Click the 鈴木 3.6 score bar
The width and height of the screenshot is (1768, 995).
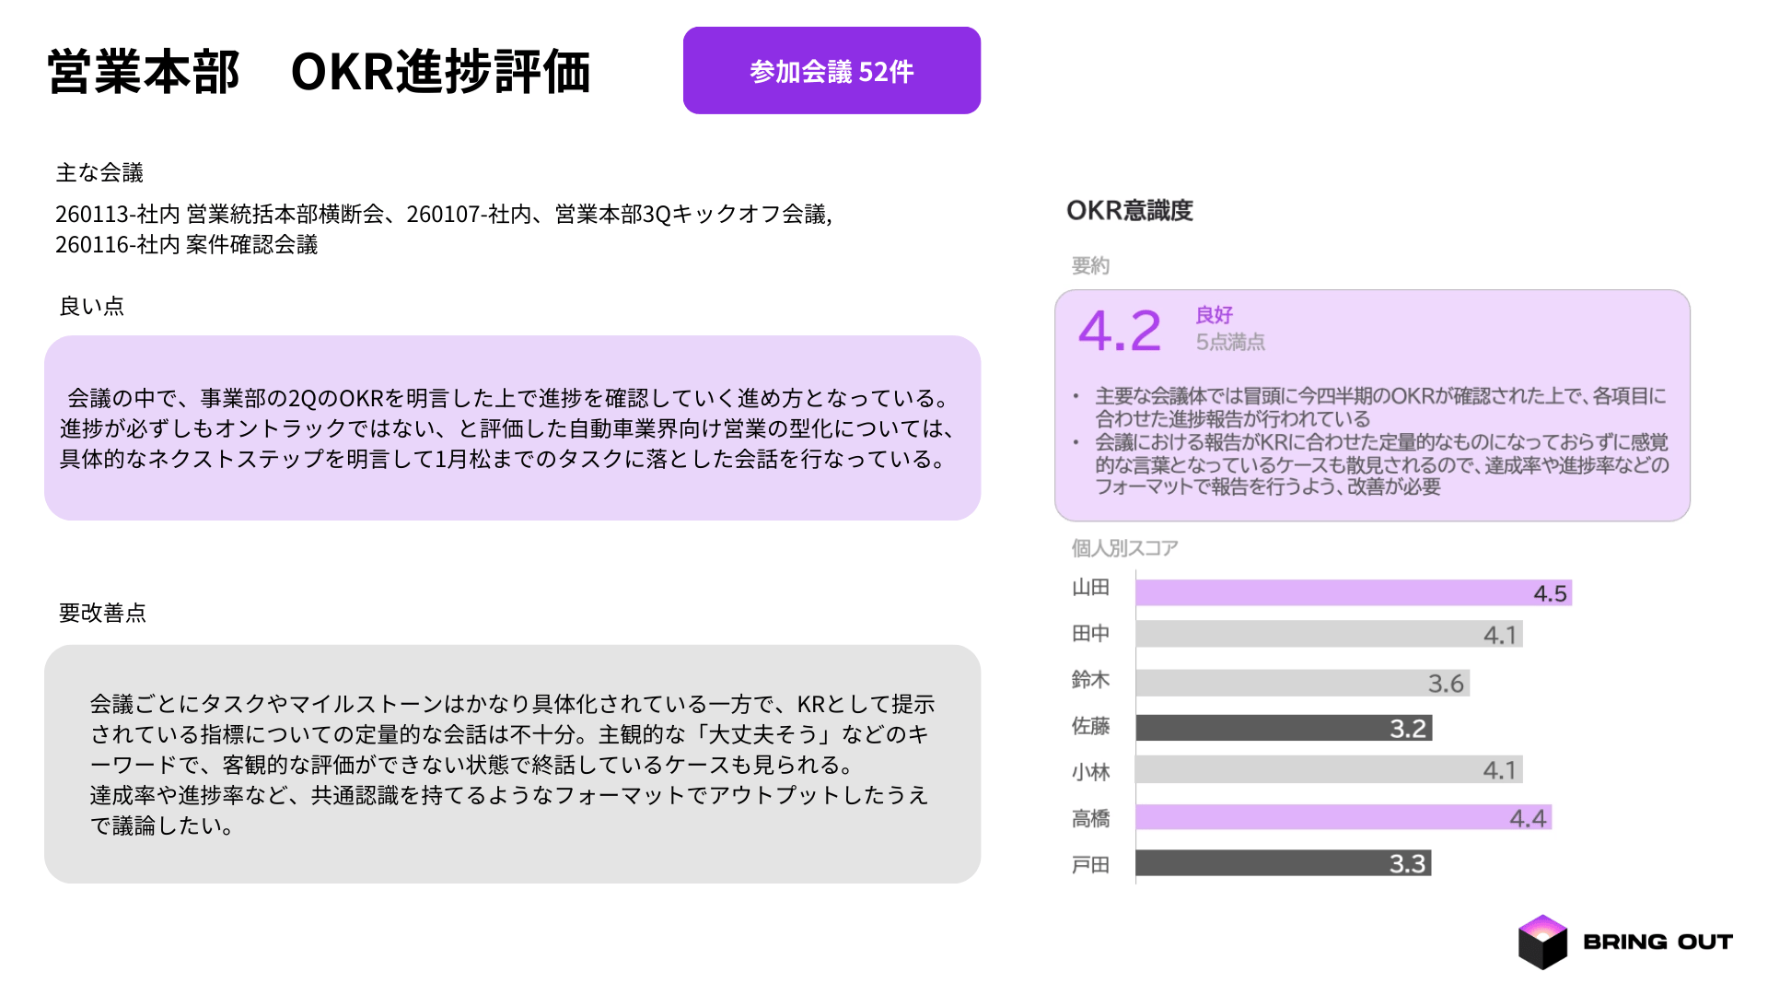1302,683
